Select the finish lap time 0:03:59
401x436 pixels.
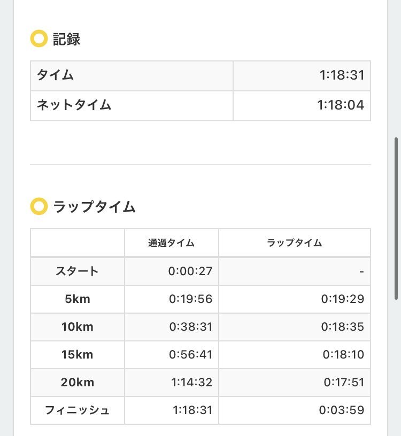click(x=342, y=410)
